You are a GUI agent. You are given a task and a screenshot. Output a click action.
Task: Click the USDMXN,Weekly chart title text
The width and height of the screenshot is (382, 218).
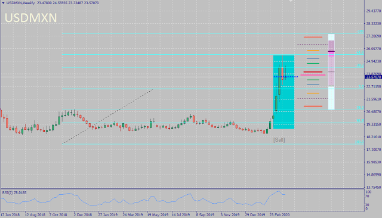coord(21,3)
